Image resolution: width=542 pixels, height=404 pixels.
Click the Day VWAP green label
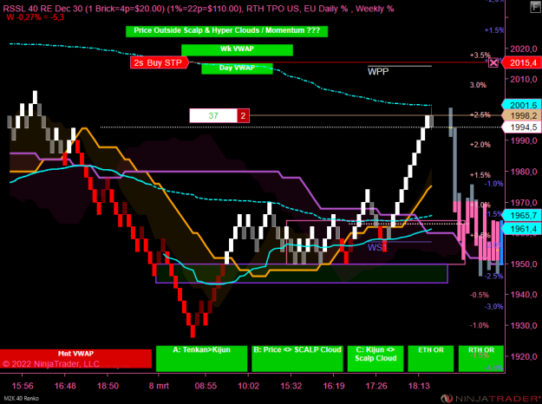tap(237, 68)
